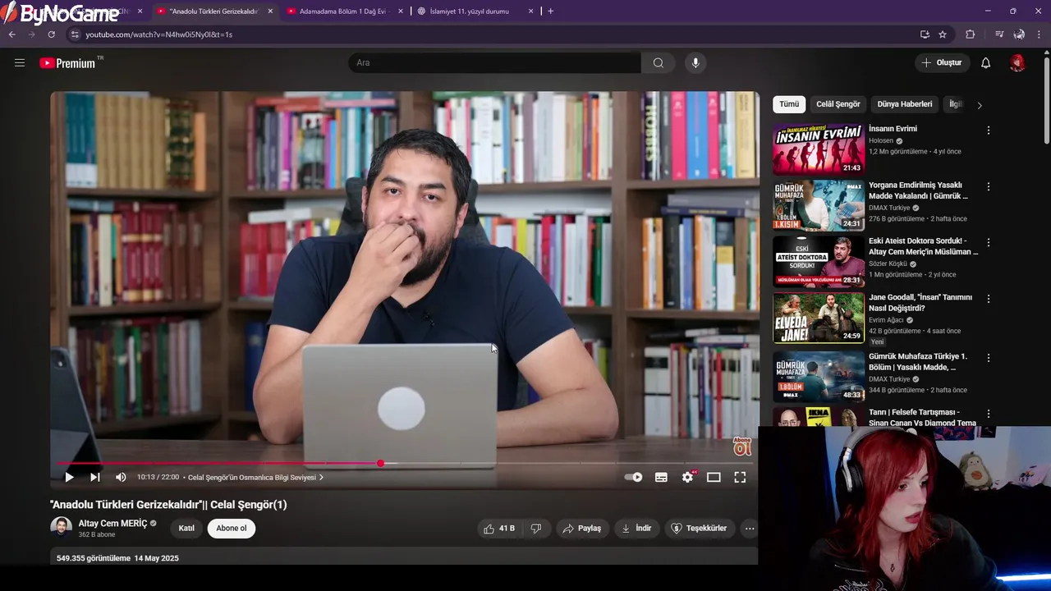
Task: Open the browser extensions puzzle icon
Action: click(970, 34)
